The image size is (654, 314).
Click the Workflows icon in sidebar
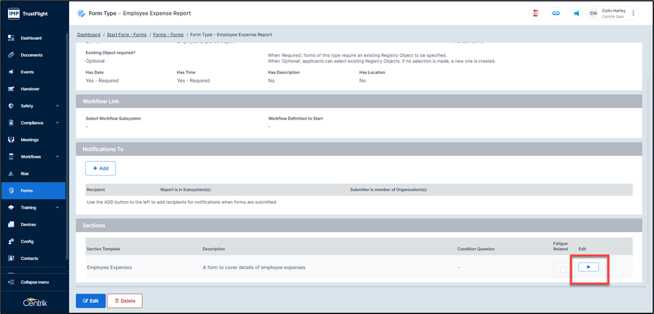pyautogui.click(x=11, y=157)
